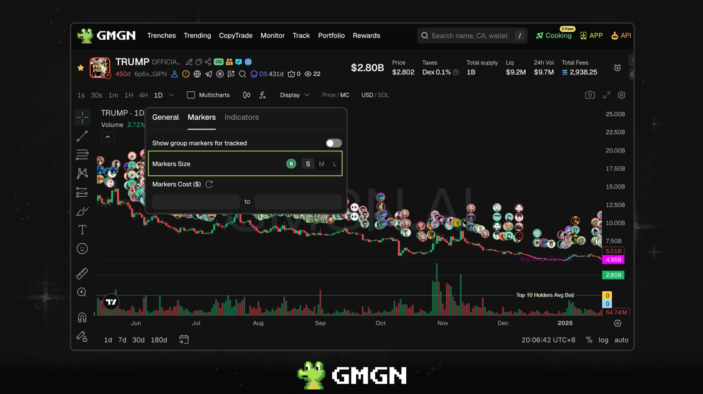Switch to the General tab
Viewport: 703px width, 394px height.
tap(166, 117)
